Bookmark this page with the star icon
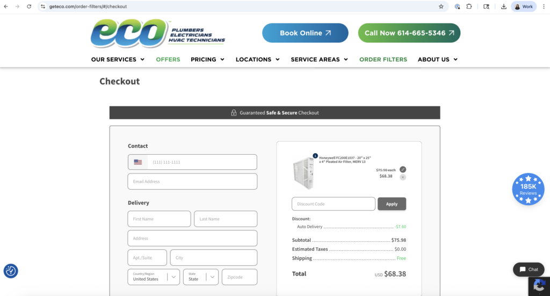Screen dimensions: 550x296 coord(441,6)
